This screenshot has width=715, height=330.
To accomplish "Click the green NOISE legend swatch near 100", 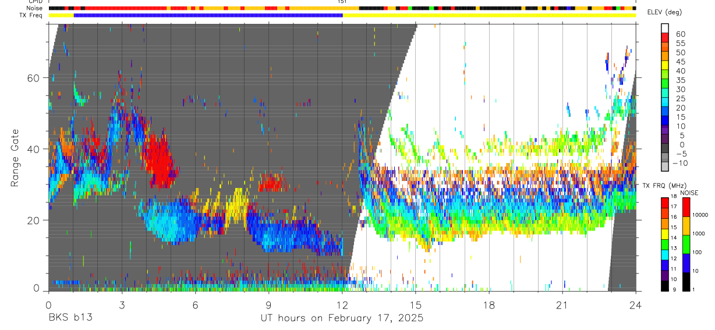I will (686, 244).
